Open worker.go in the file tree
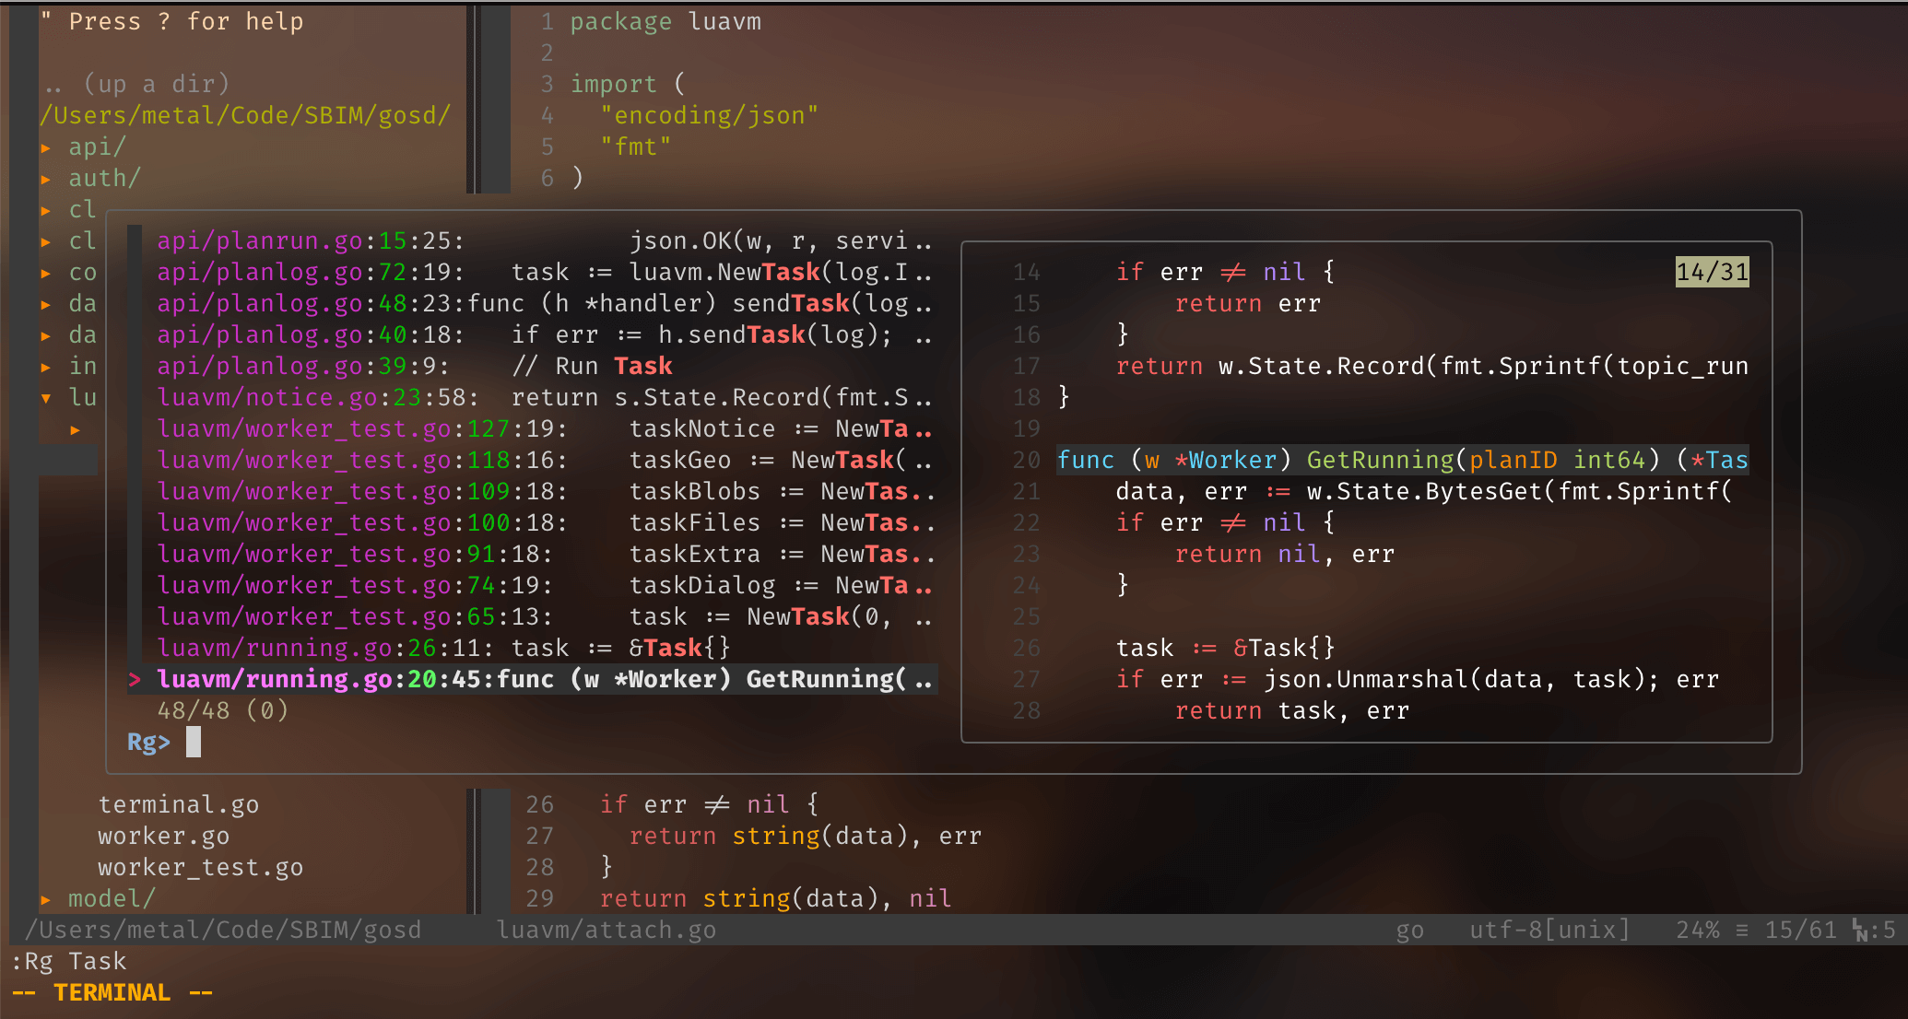The image size is (1908, 1019). coord(164,837)
